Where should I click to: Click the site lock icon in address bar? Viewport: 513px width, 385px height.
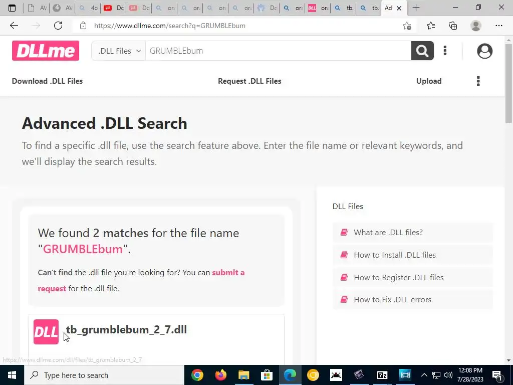(x=83, y=26)
